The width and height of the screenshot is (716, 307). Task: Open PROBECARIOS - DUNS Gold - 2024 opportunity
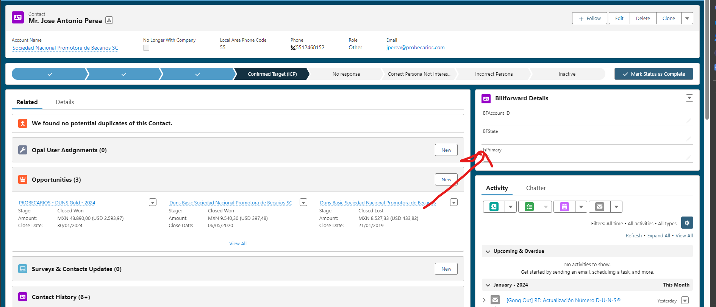pos(57,203)
